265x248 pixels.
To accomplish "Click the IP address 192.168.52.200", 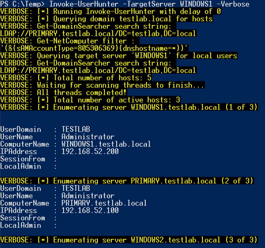I will coord(90,151).
